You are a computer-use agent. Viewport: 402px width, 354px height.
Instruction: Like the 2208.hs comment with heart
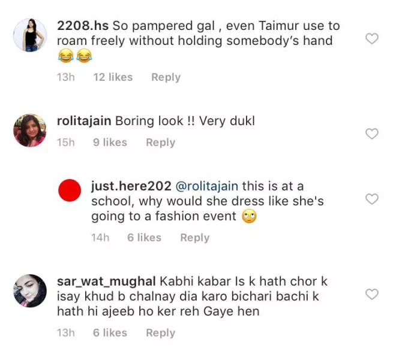point(372,40)
